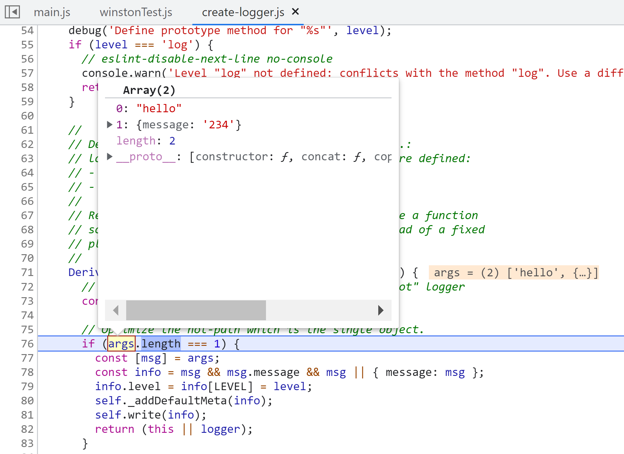The width and height of the screenshot is (624, 454).
Task: Click the inline args value hint
Action: click(513, 273)
